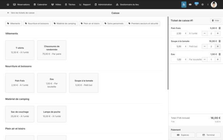Filter by Plein air et loisirs tag
Image resolution: width=223 pixels, height=140 pixels.
tap(90, 23)
